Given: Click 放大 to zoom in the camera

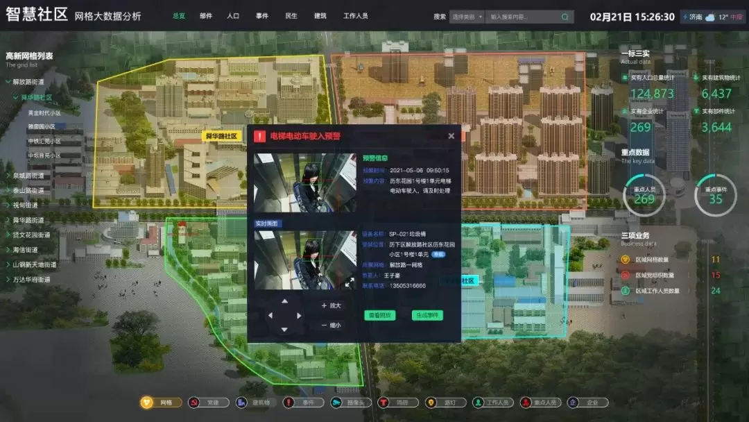Looking at the screenshot, I should coord(332,305).
